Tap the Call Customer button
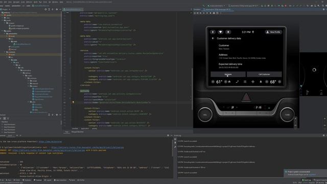Viewport: 327px width, 184px height. [264, 74]
